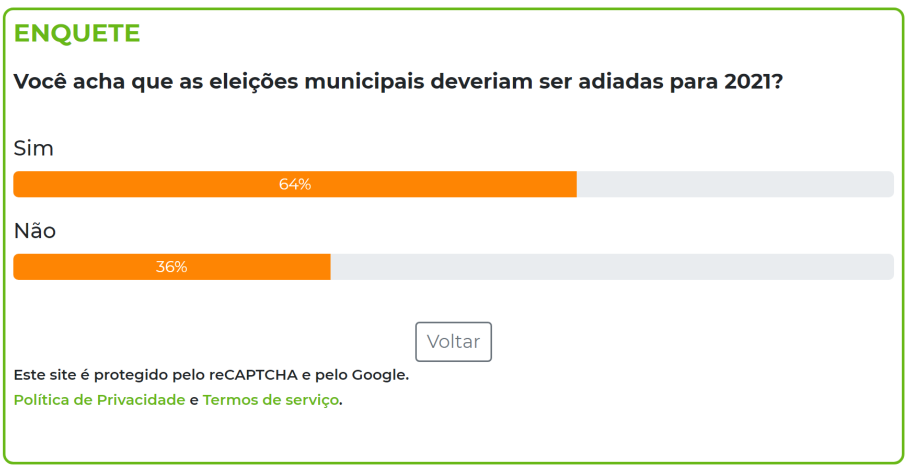Click the green ENQUETE heading
911x471 pixels.
pyautogui.click(x=77, y=33)
